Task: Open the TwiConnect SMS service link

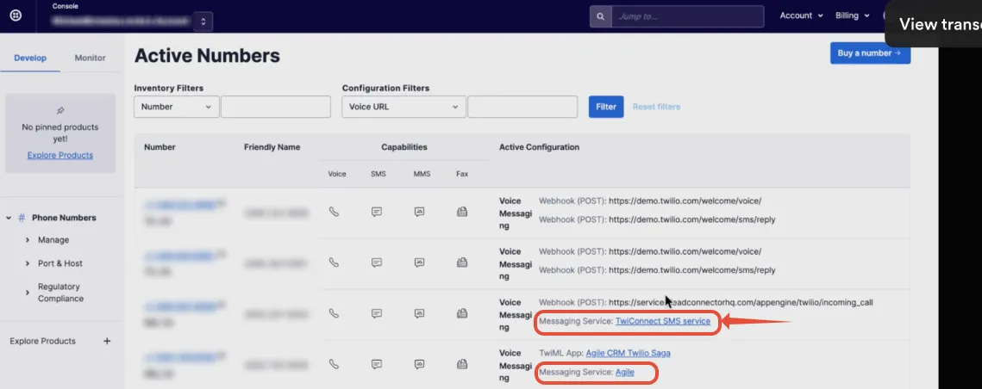Action: 662,321
